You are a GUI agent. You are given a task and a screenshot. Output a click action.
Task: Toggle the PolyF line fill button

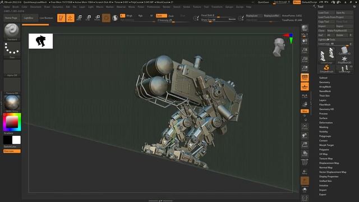tap(305, 162)
